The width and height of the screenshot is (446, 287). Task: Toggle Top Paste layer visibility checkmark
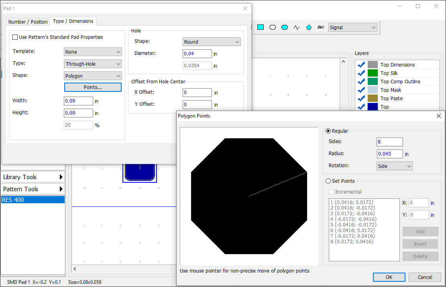tap(361, 99)
